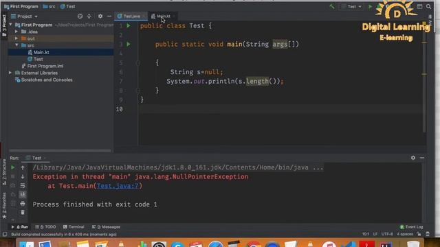Click the Favorites star side tab
Screen dimensions: 440x247
4,206
